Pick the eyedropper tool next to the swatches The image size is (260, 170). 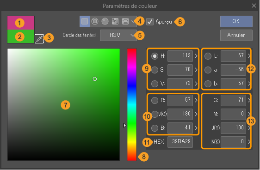[39, 39]
